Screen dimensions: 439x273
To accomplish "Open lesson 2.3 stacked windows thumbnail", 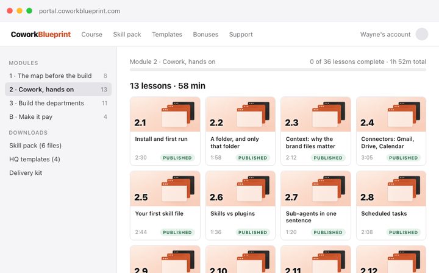I will tap(329, 114).
